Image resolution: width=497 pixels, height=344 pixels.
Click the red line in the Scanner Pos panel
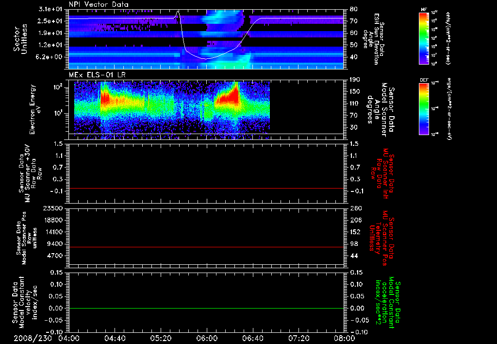tap(206, 247)
